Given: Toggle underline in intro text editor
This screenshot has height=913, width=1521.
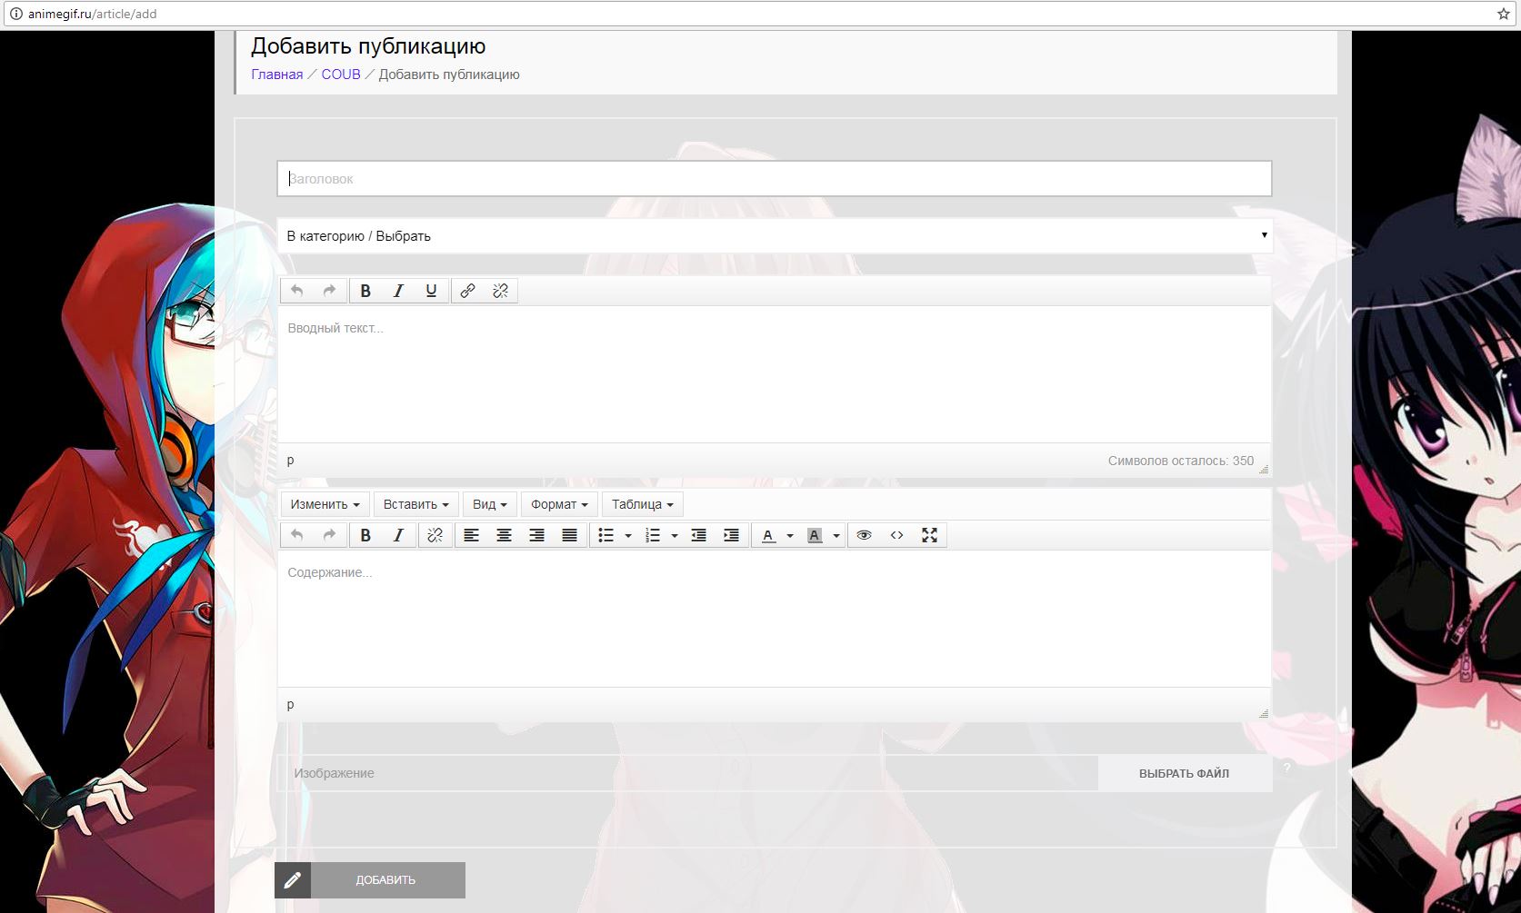Looking at the screenshot, I should click(x=431, y=291).
